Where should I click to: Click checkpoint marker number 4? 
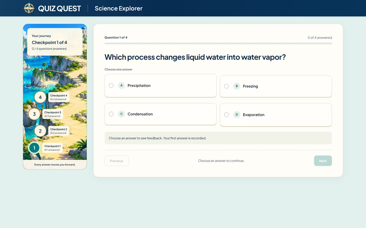click(40, 98)
